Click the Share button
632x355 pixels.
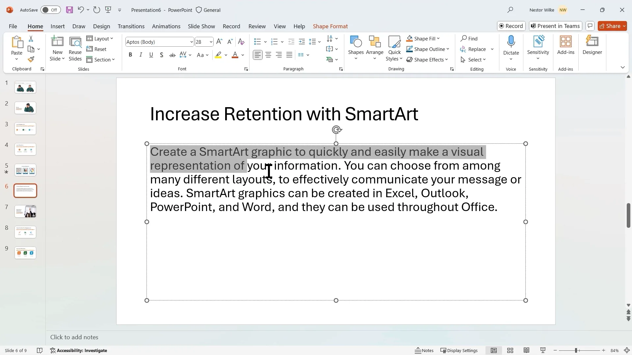612,26
